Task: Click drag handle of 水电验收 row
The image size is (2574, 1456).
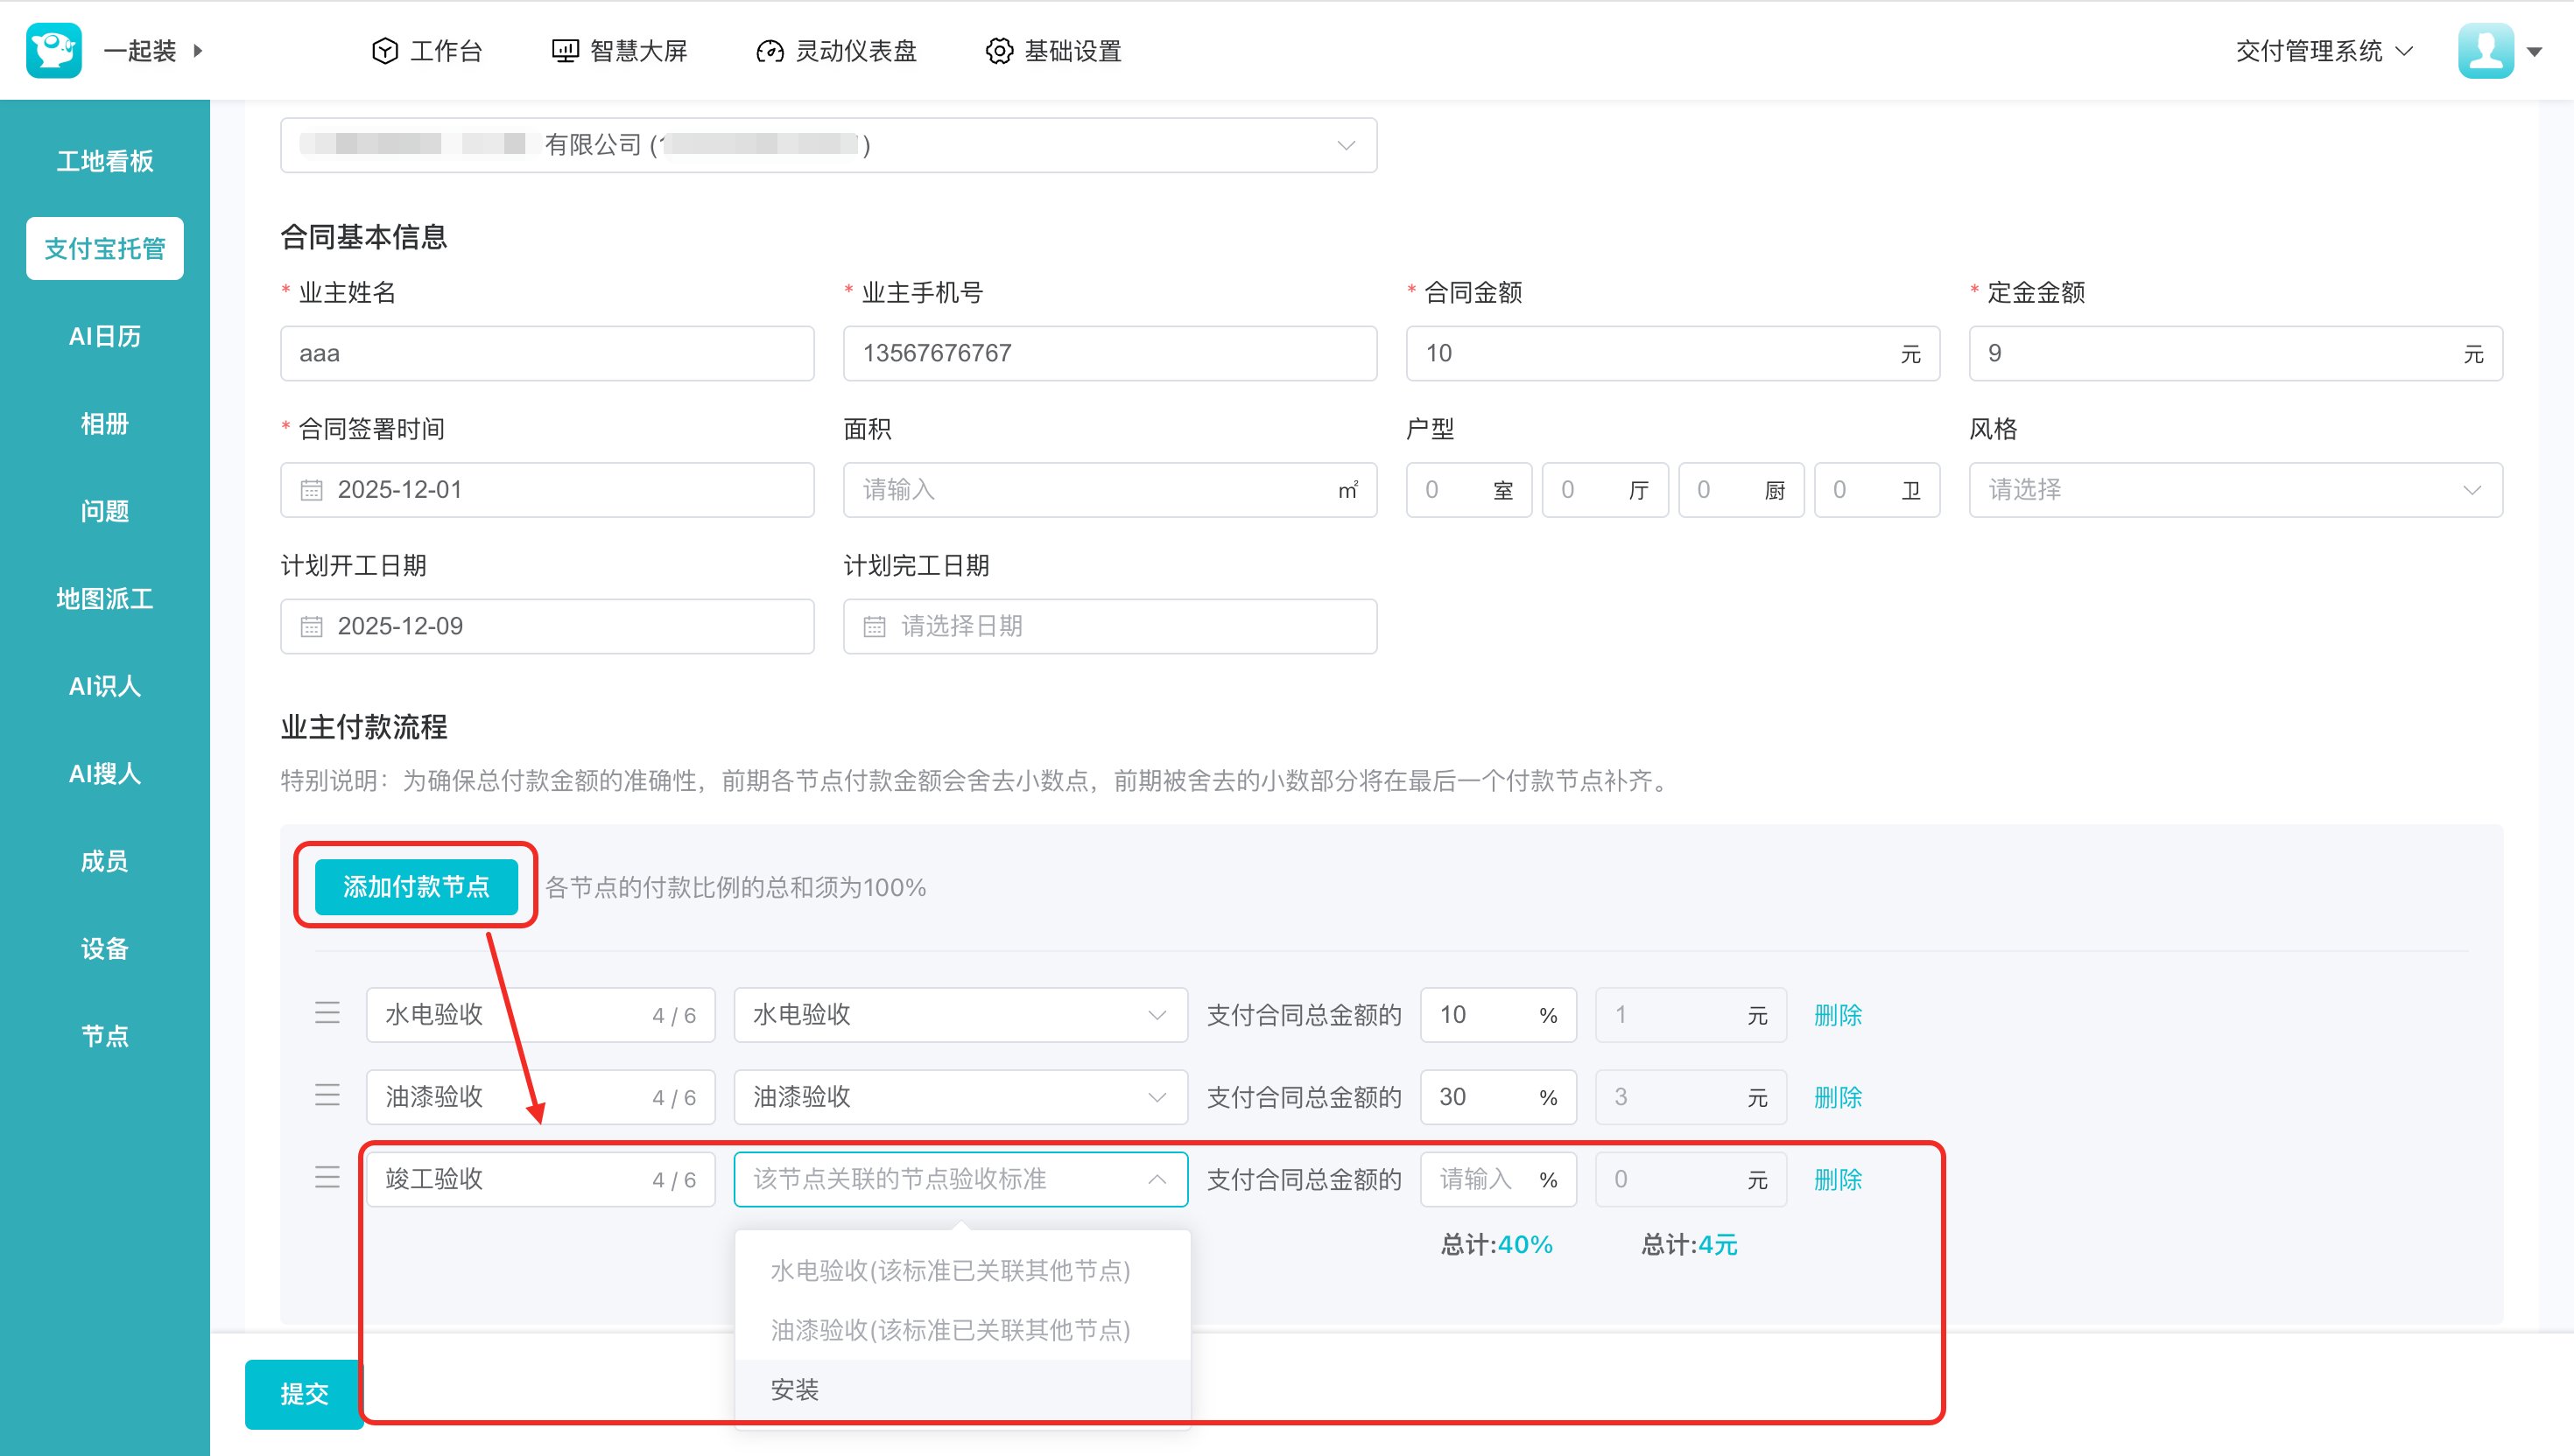Action: pos(327,1014)
